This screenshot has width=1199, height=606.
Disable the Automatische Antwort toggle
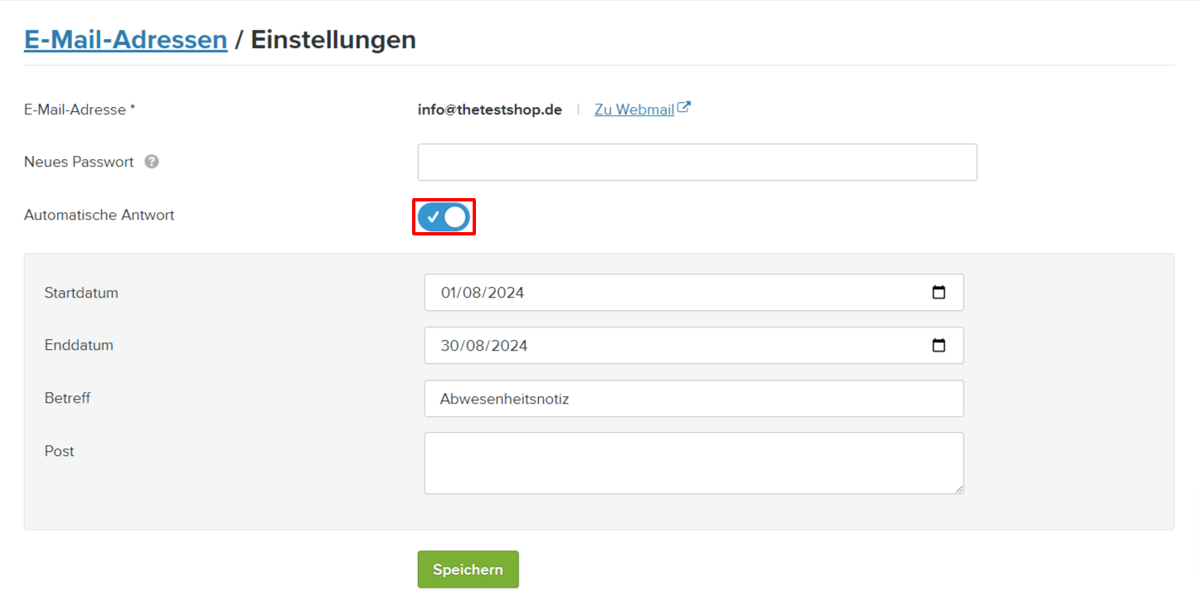[x=444, y=217]
